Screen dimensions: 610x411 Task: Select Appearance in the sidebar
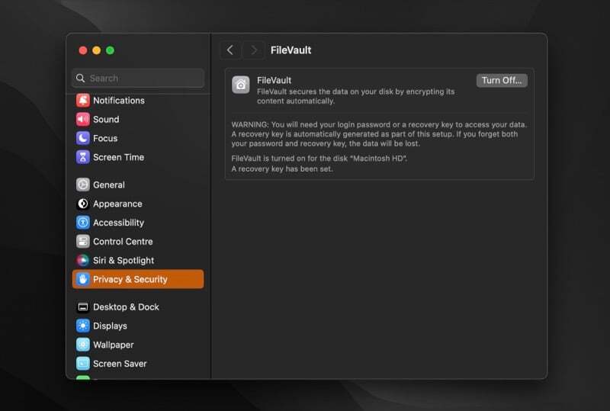coord(138,204)
